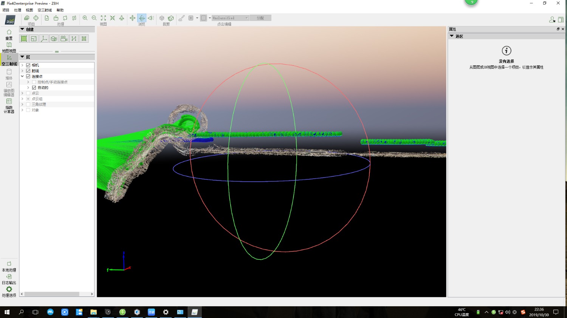
Task: Open 本地处理 panel
Action: click(x=9, y=267)
